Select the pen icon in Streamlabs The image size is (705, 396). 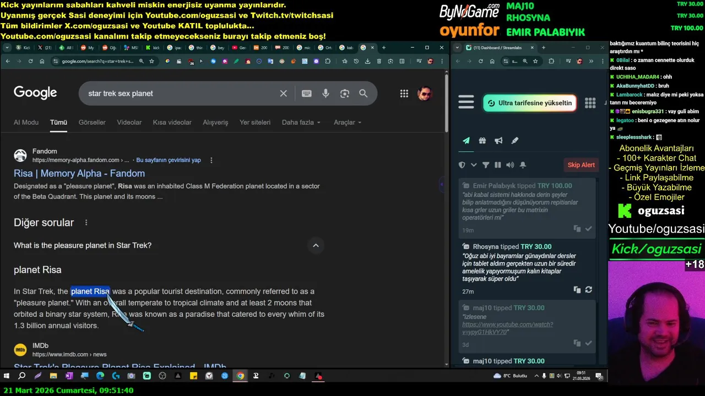pyautogui.click(x=515, y=140)
